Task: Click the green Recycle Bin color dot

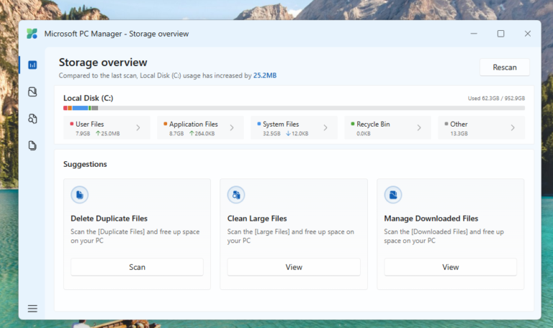Action: [x=353, y=124]
